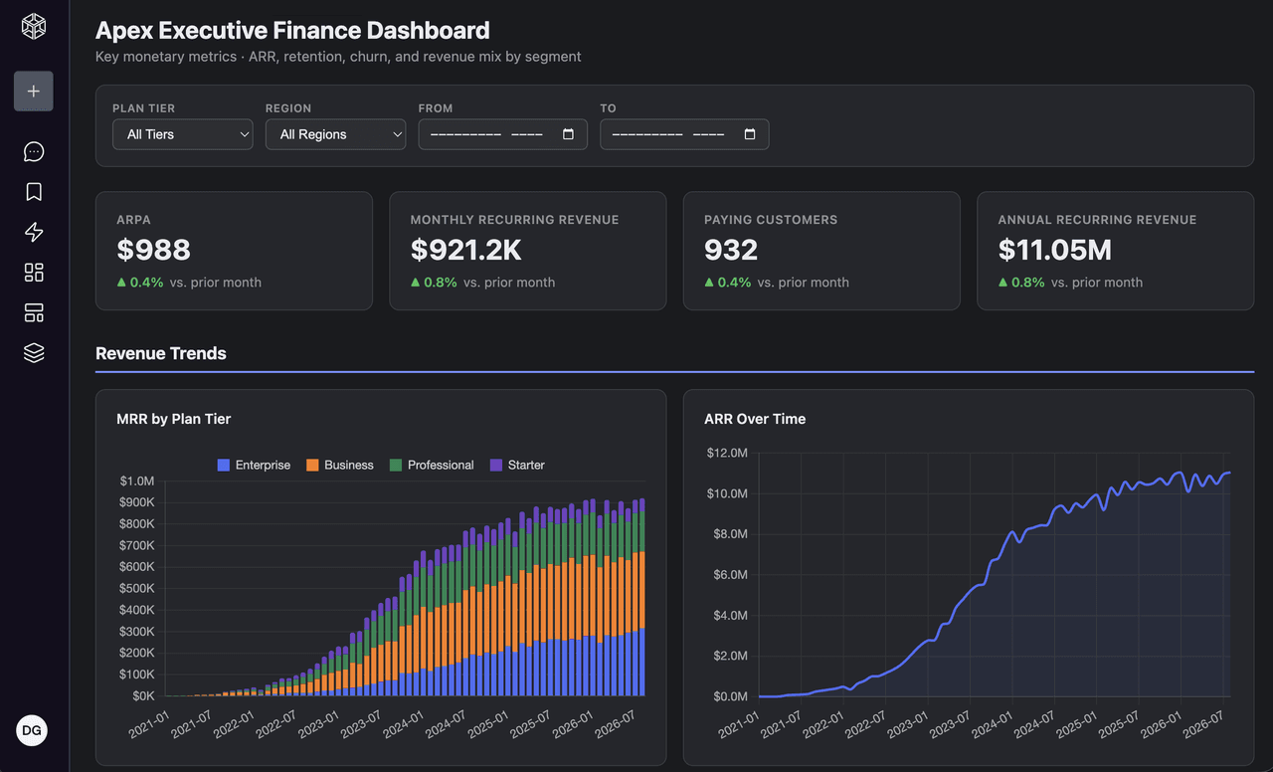Screen dimensions: 1273x772
Task: Click the Revenue Trends section heading
Action: pyautogui.click(x=161, y=353)
